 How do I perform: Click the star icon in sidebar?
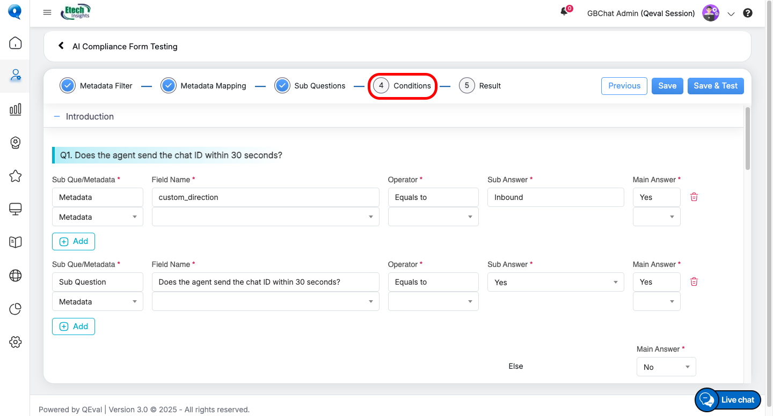tap(16, 176)
